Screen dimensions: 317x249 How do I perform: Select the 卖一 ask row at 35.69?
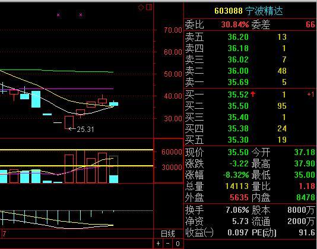click(x=250, y=82)
